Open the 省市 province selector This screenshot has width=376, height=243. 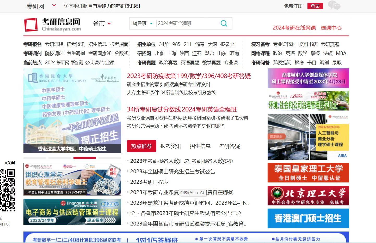(102, 23)
